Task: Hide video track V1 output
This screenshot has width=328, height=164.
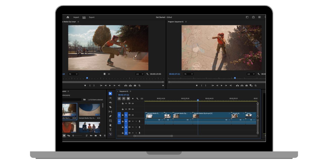Action: click(132, 115)
